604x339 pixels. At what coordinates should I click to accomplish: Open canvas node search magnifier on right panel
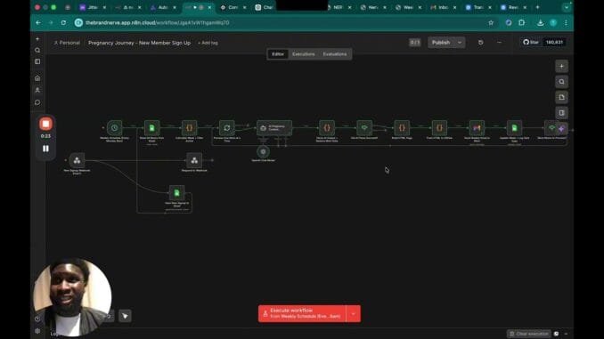click(561, 82)
